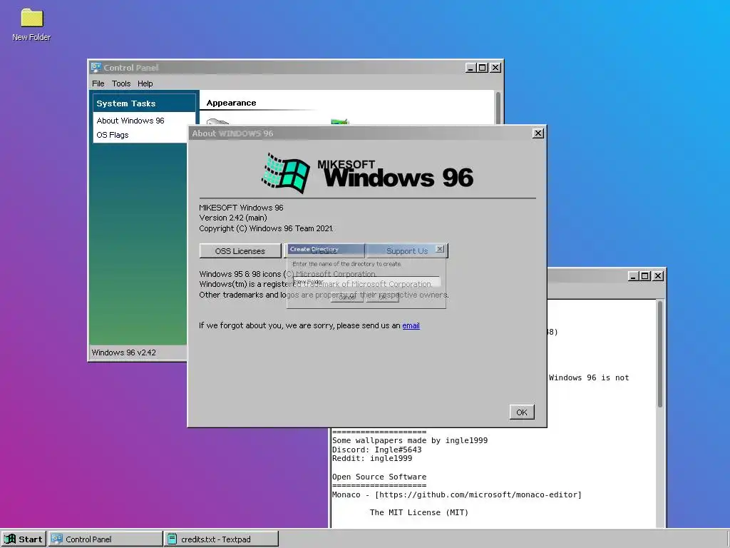Viewport: 730px width, 548px height.
Task: Click the Support Us button
Action: (x=407, y=250)
